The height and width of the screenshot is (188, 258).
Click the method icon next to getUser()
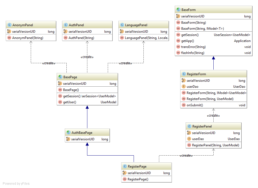click(x=60, y=102)
